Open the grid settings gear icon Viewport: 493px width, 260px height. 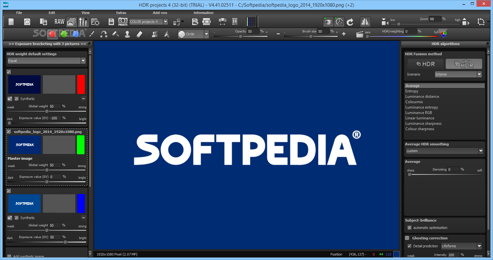click(95, 22)
